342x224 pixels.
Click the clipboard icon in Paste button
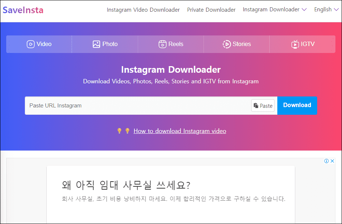tap(256, 106)
